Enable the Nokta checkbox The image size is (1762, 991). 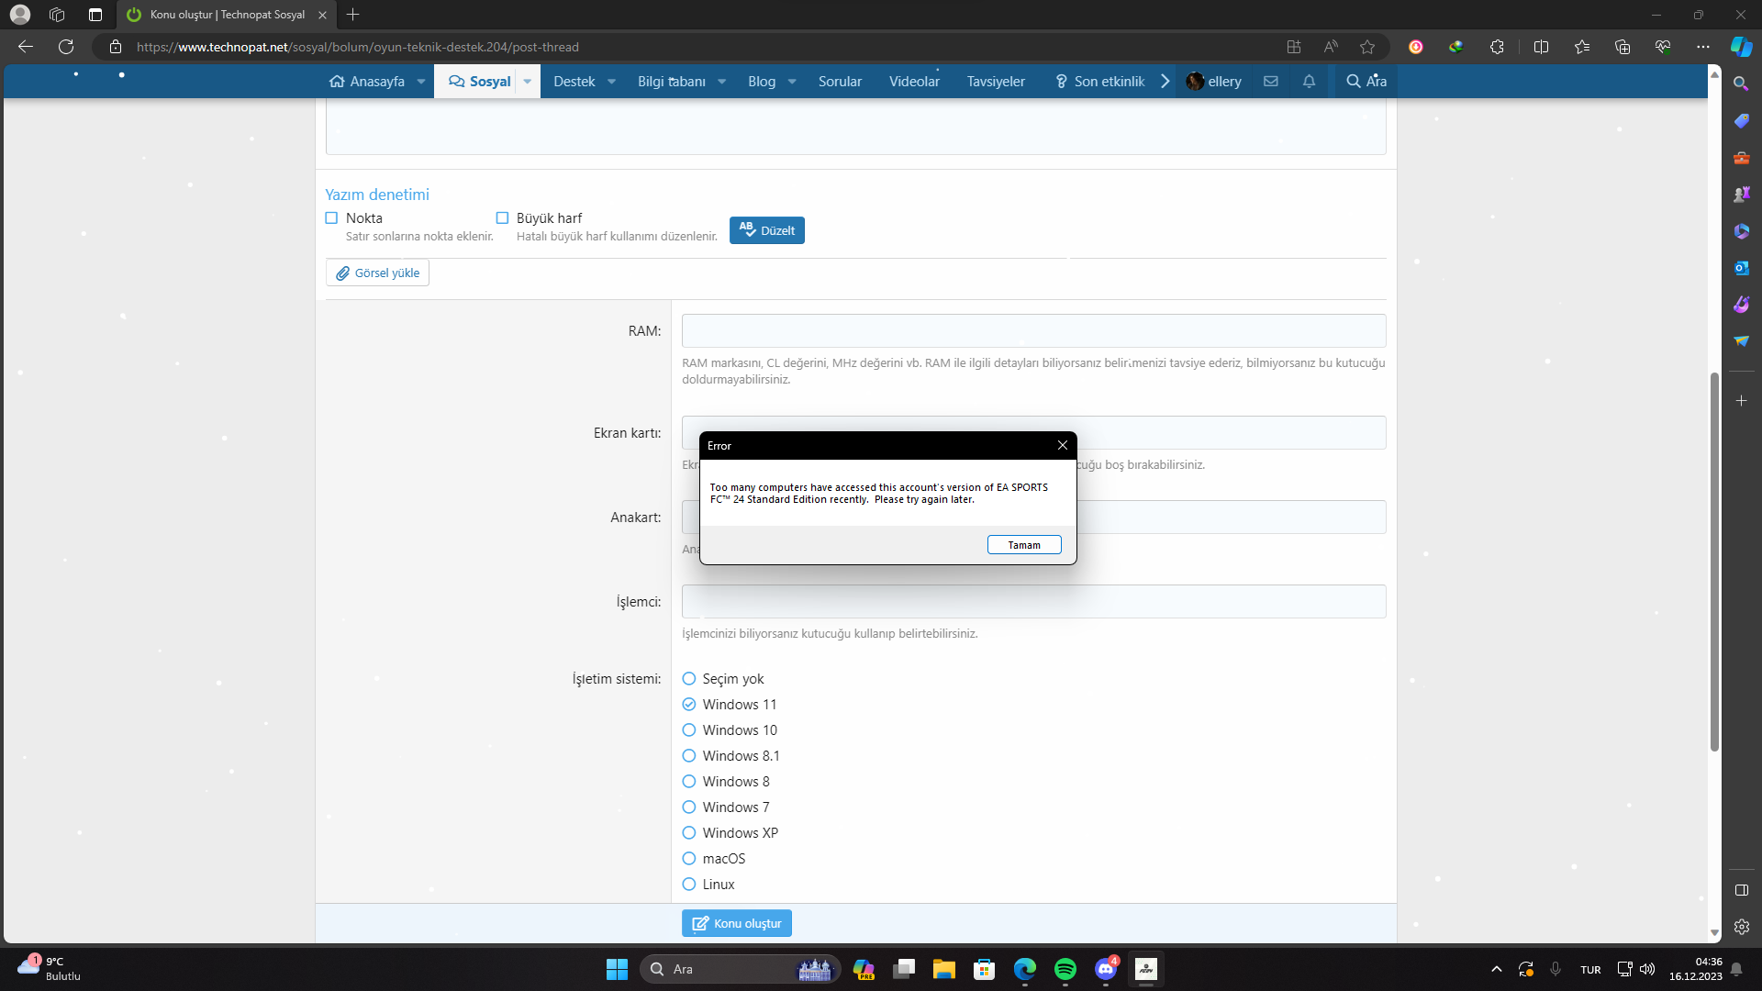[x=331, y=218]
